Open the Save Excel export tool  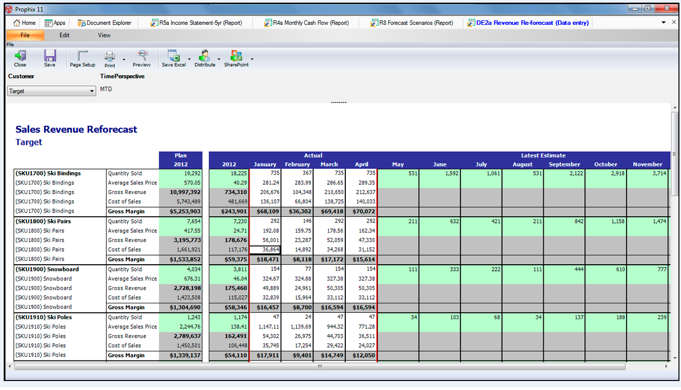pos(174,57)
